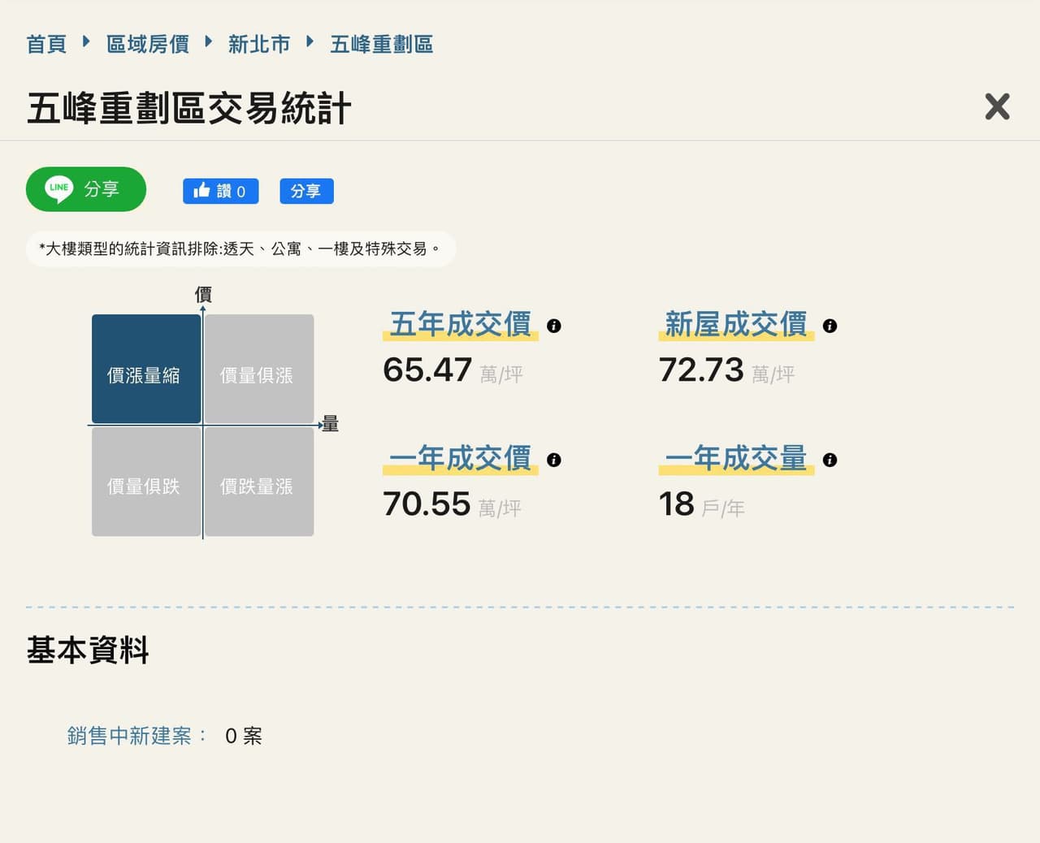Screen dimensions: 1040x843
Task: Like the page with Facebook 讚 button
Action: pos(220,191)
